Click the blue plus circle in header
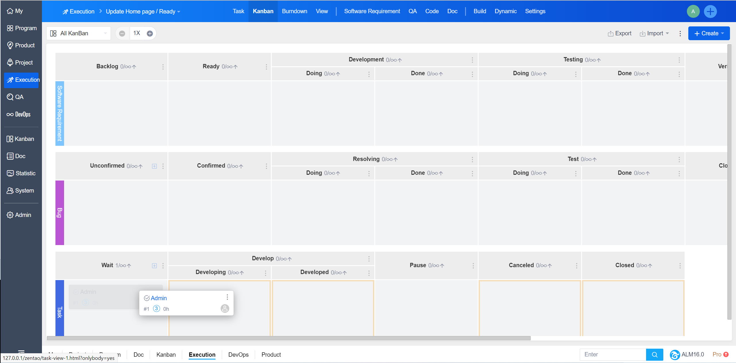Viewport: 736px width, 363px height. [x=710, y=11]
